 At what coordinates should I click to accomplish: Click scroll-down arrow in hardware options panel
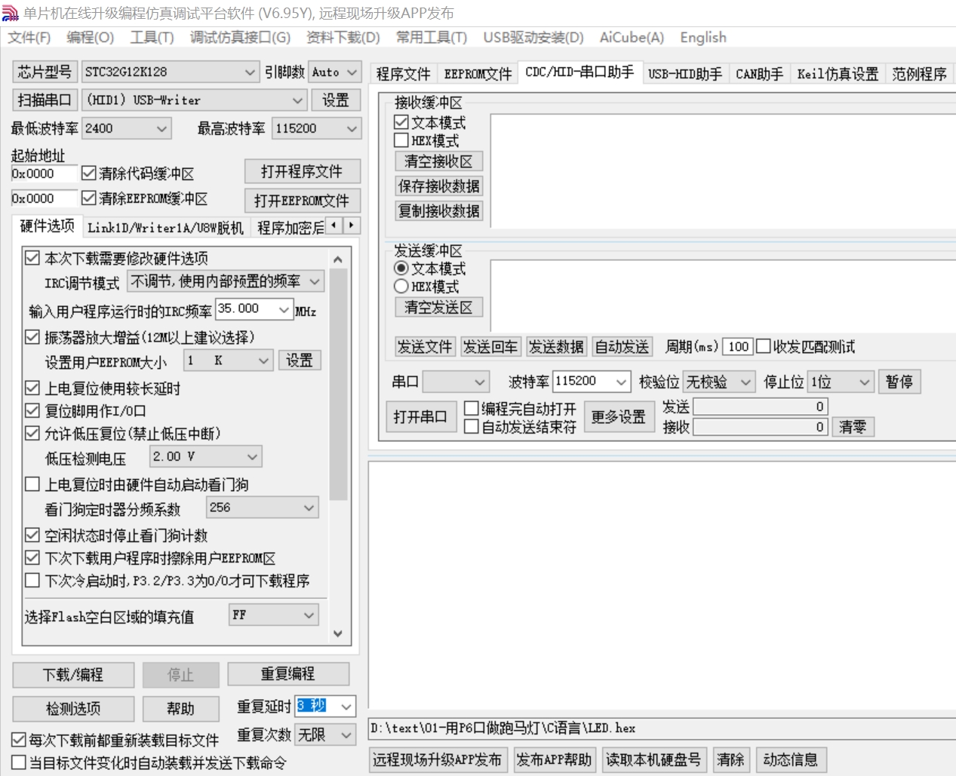(338, 633)
